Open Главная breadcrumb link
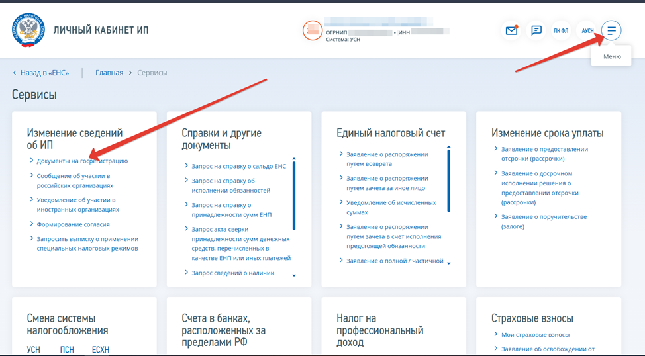The height and width of the screenshot is (356, 645). click(x=109, y=73)
